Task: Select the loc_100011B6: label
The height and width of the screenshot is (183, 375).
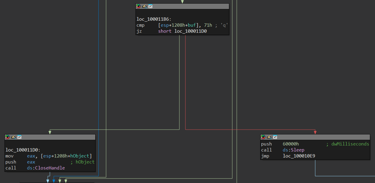Action: (154, 19)
